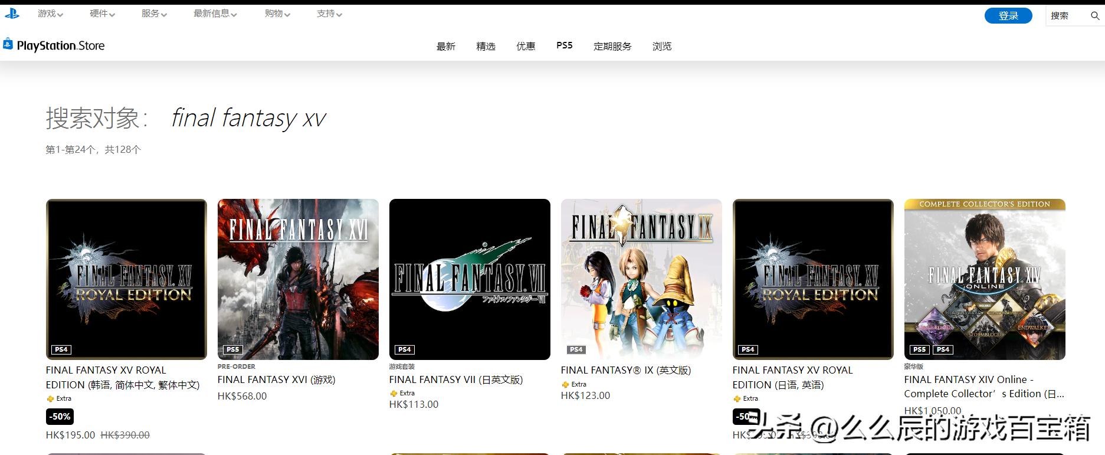
Task: Click PS4 platform badge on Final Fantasy VII
Action: click(x=405, y=349)
